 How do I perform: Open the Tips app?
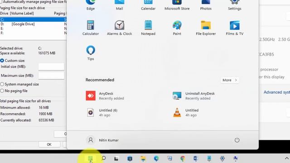pos(91,53)
